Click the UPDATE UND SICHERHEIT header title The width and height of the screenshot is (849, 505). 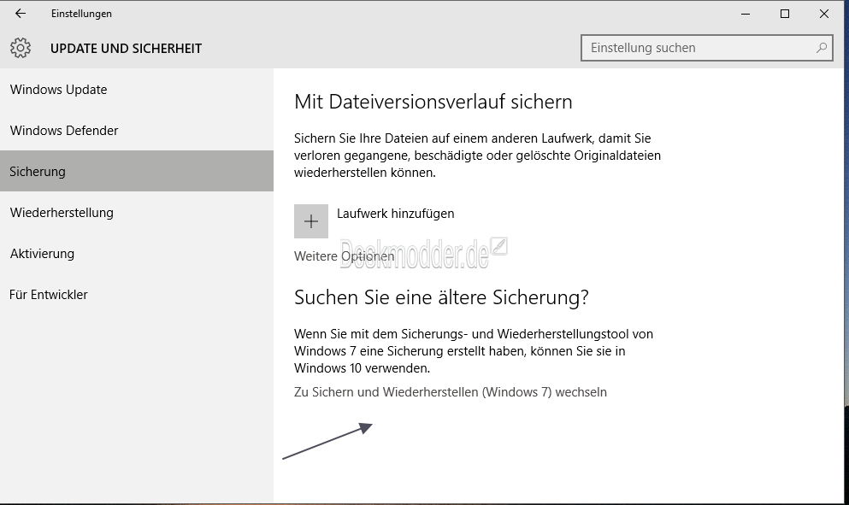click(x=127, y=48)
